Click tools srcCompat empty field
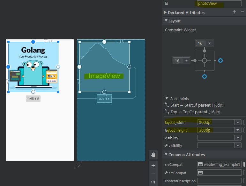The height and width of the screenshot is (186, 246). (219, 173)
